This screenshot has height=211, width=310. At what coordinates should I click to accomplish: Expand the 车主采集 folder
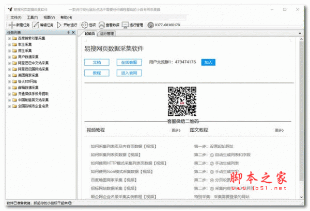pyautogui.click(x=9, y=45)
